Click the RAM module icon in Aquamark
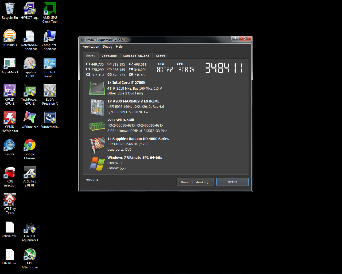Screen dimensions: 342x274 pyautogui.click(x=97, y=126)
